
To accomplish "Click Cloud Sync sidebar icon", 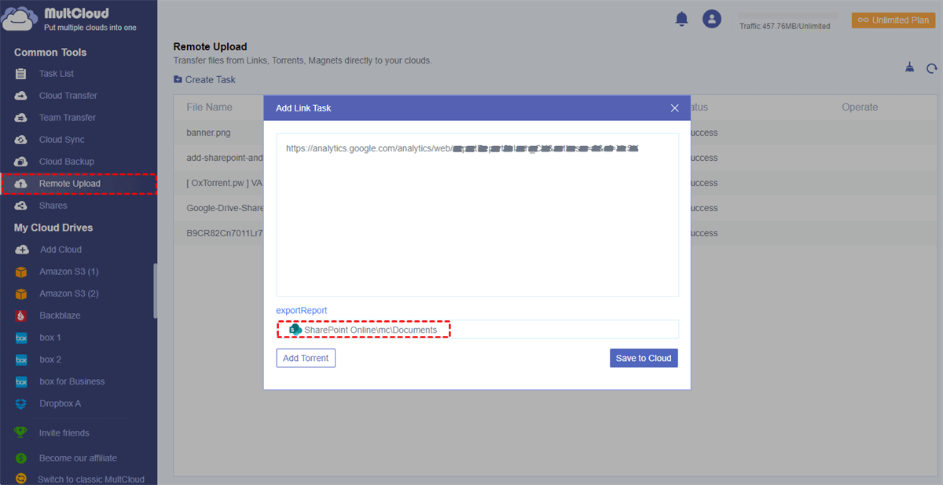I will pyautogui.click(x=21, y=140).
